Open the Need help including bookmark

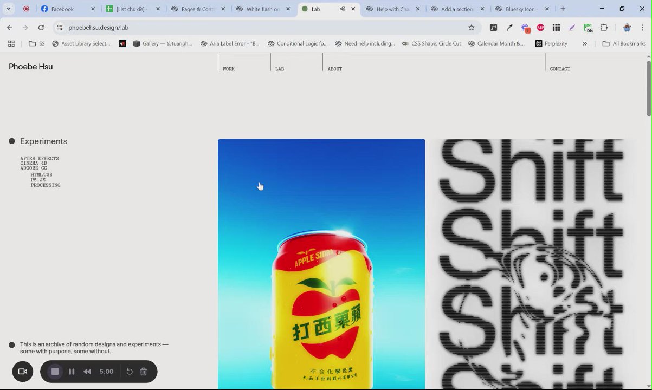click(x=365, y=43)
